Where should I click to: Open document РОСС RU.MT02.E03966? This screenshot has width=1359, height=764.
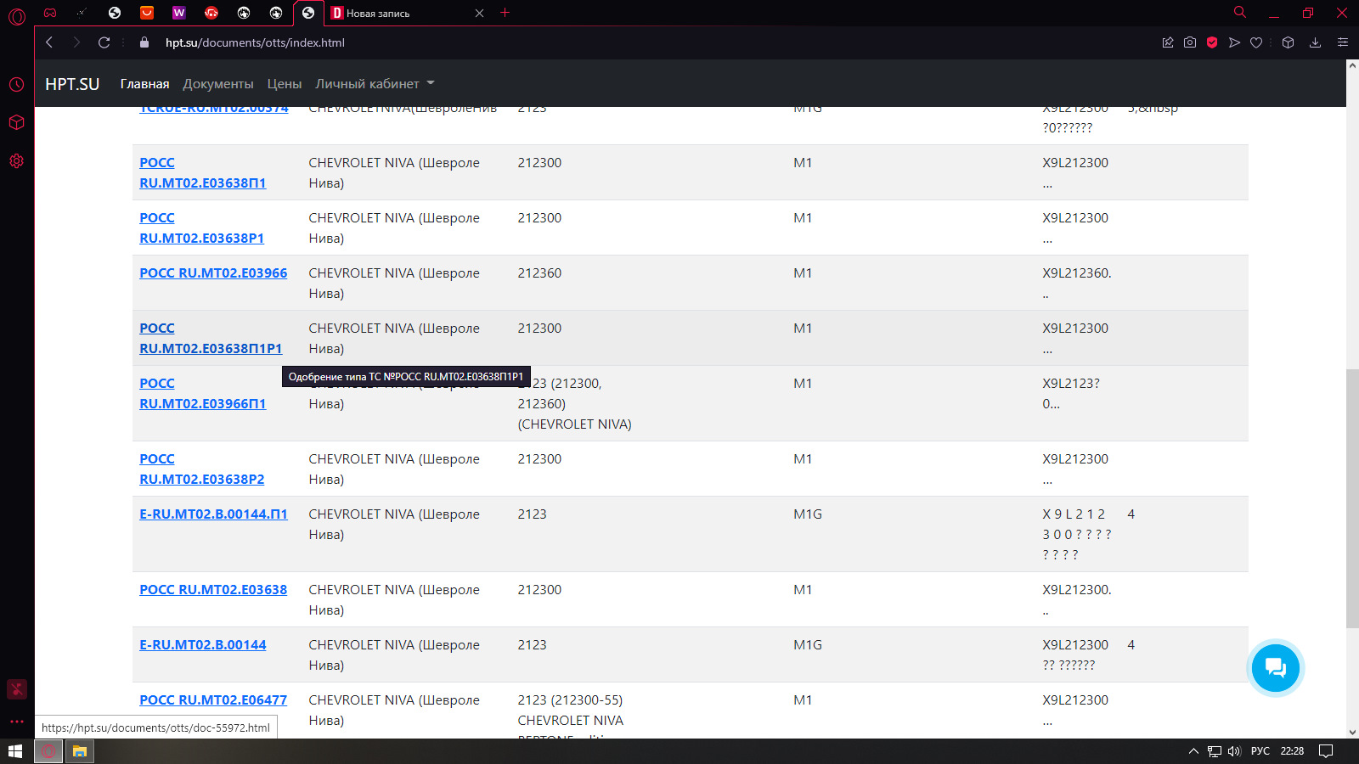tap(213, 273)
